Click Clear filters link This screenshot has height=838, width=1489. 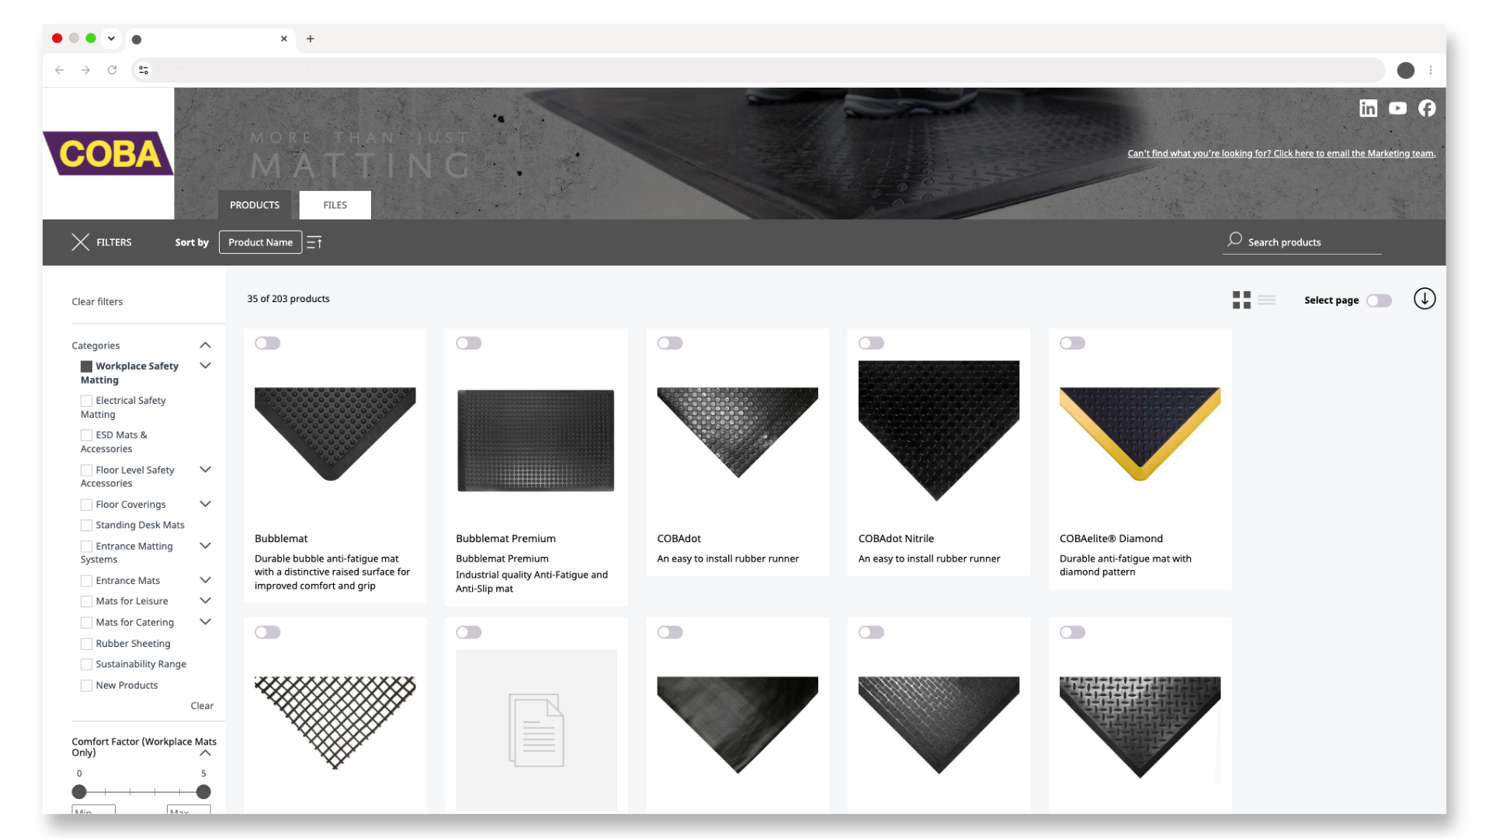tap(97, 302)
